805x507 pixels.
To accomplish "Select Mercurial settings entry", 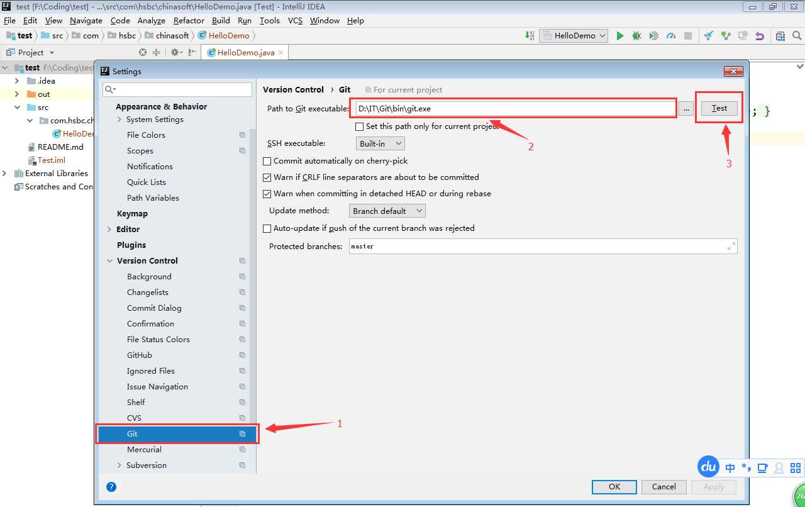I will click(x=144, y=450).
